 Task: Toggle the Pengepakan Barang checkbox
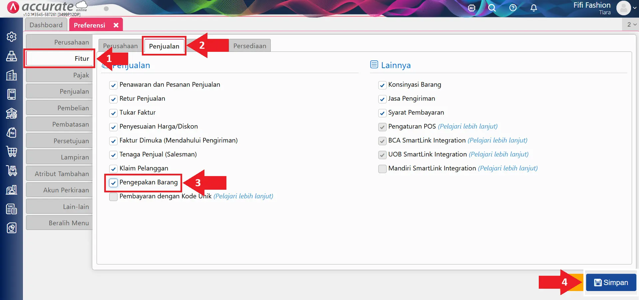tap(114, 183)
